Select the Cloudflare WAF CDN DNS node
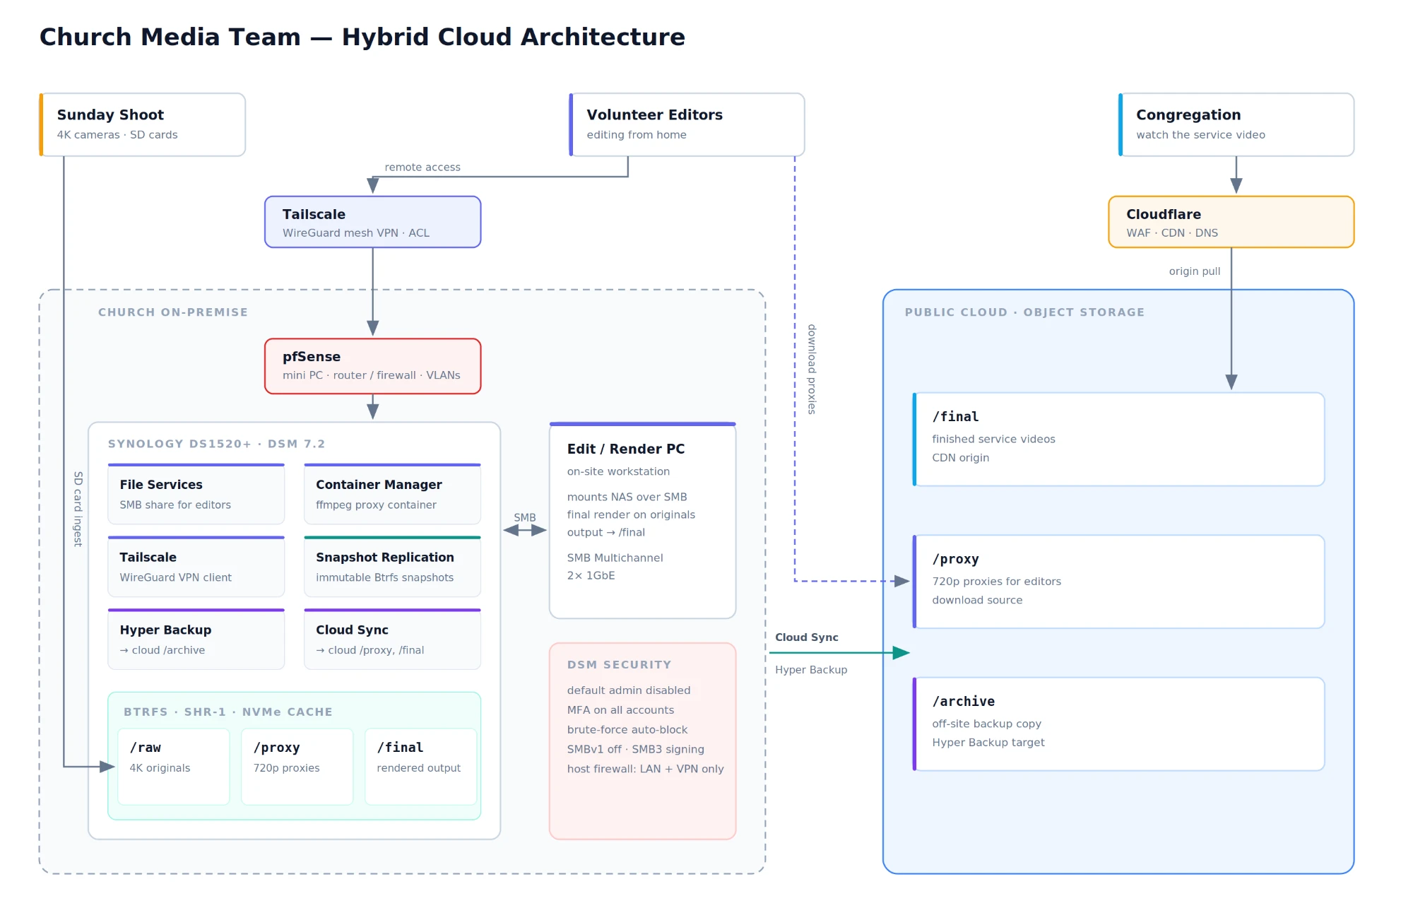The width and height of the screenshot is (1413, 913). (1231, 222)
